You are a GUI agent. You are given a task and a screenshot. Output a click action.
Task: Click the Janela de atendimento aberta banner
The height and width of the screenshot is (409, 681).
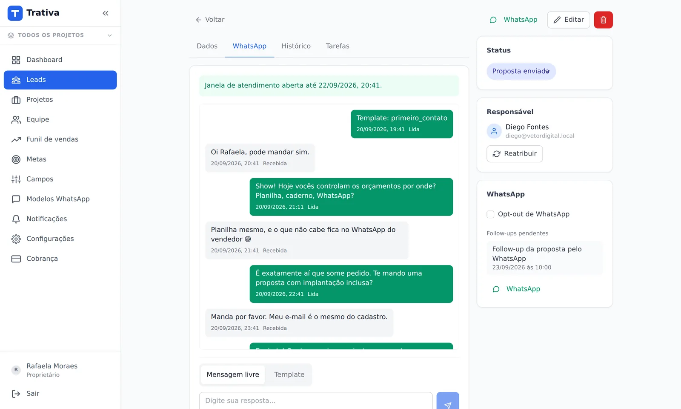(329, 86)
